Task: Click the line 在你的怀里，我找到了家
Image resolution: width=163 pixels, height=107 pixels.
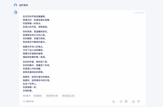Action: (35, 62)
